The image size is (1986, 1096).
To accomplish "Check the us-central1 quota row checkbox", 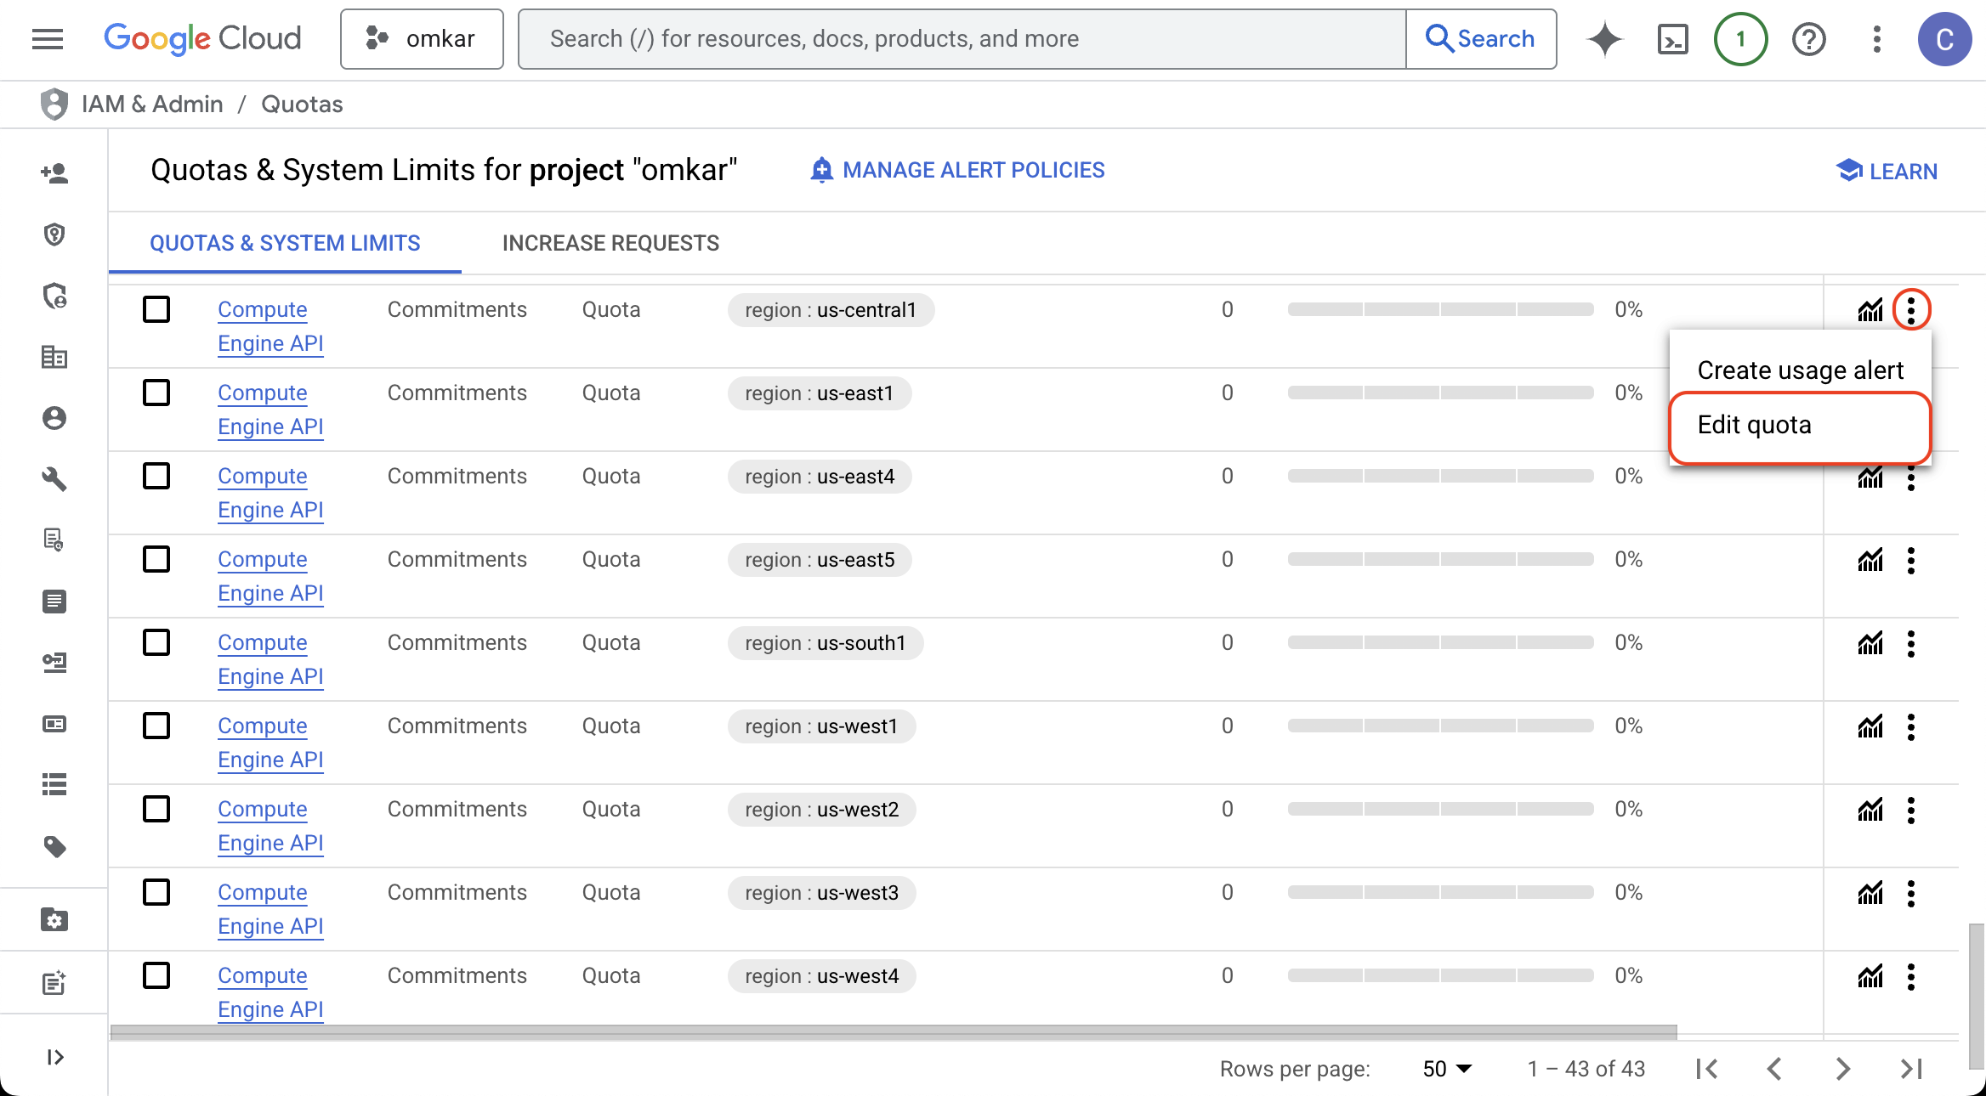I will (x=156, y=309).
